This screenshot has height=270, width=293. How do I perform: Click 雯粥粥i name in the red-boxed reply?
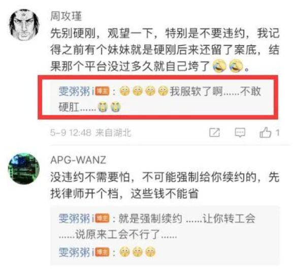76,92
